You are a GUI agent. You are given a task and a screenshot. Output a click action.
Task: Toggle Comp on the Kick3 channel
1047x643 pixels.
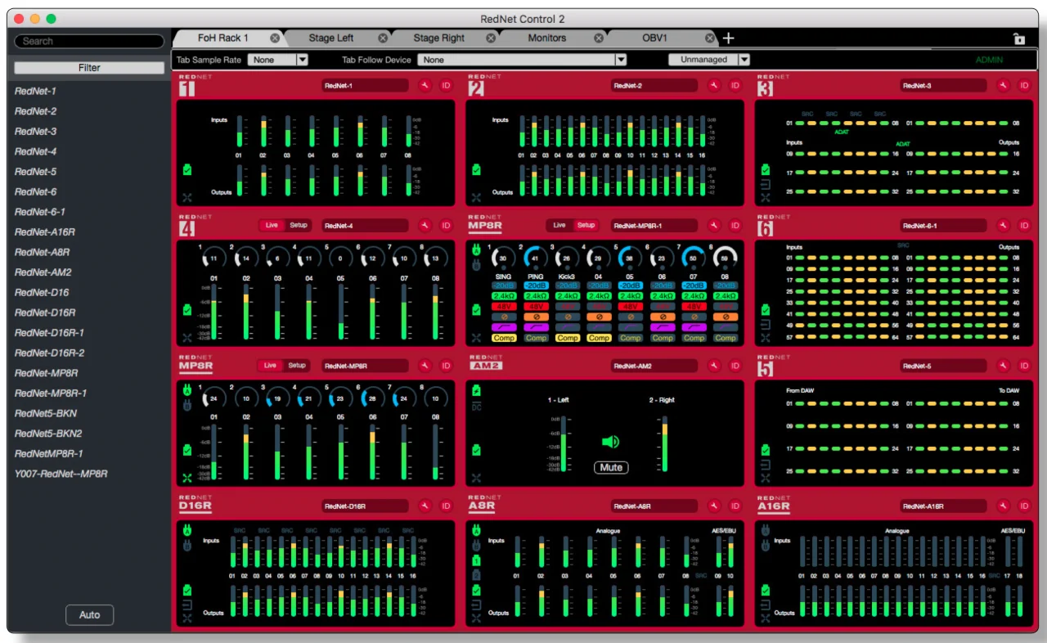coord(568,338)
